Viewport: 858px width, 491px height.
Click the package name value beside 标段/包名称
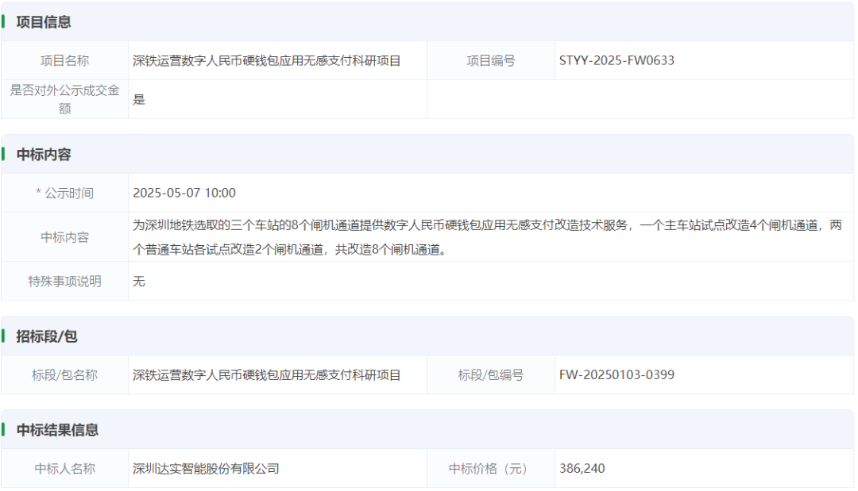(267, 374)
